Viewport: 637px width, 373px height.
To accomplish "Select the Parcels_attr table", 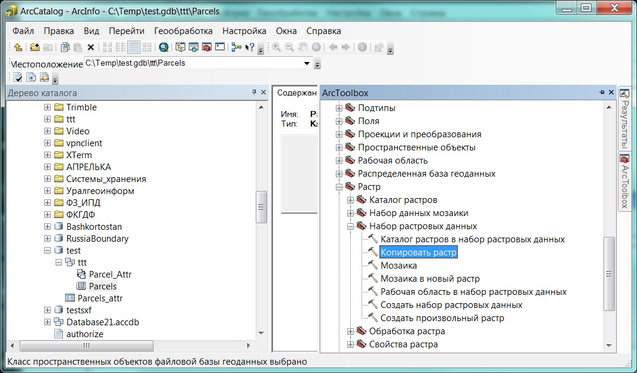I will click(x=100, y=298).
